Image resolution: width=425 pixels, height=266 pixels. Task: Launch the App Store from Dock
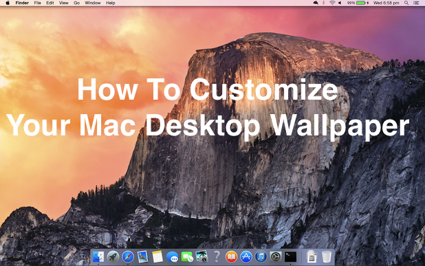(x=246, y=256)
